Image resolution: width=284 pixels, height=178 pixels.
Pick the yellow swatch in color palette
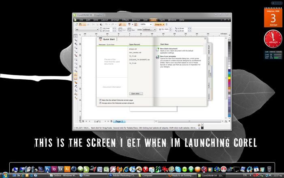click(x=229, y=78)
